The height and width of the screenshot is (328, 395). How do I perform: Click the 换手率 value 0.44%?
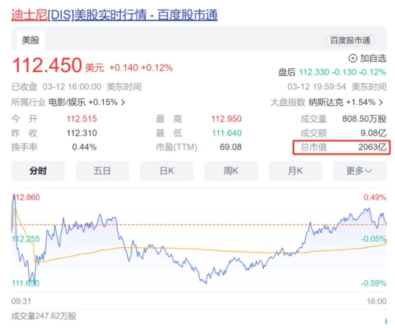click(x=84, y=147)
